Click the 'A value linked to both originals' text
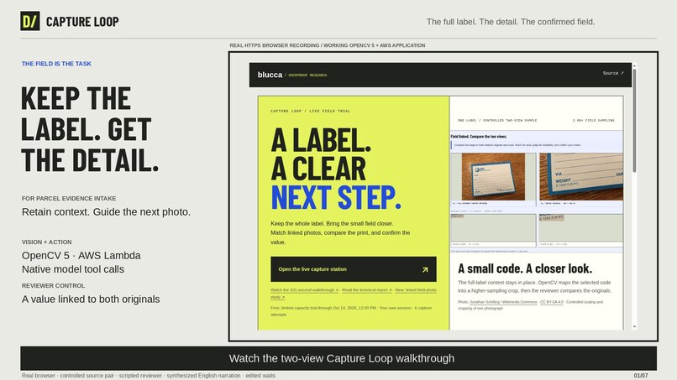This screenshot has width=677, height=380. 91,299
